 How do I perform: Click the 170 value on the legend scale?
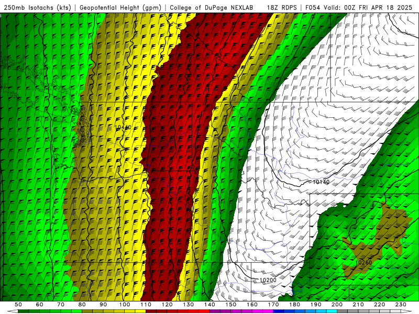[x=273, y=305]
